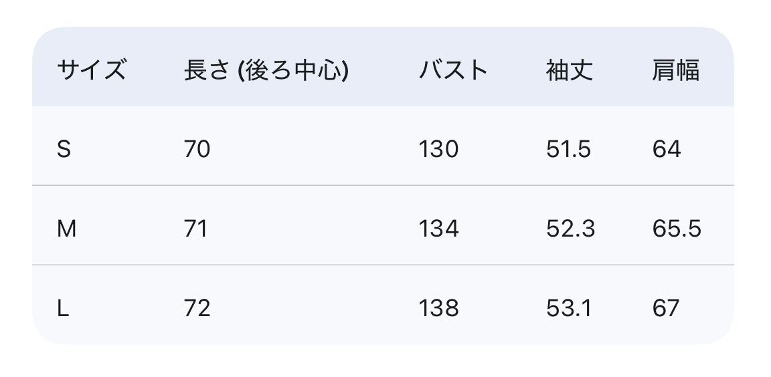Select the S size row label

(64, 149)
